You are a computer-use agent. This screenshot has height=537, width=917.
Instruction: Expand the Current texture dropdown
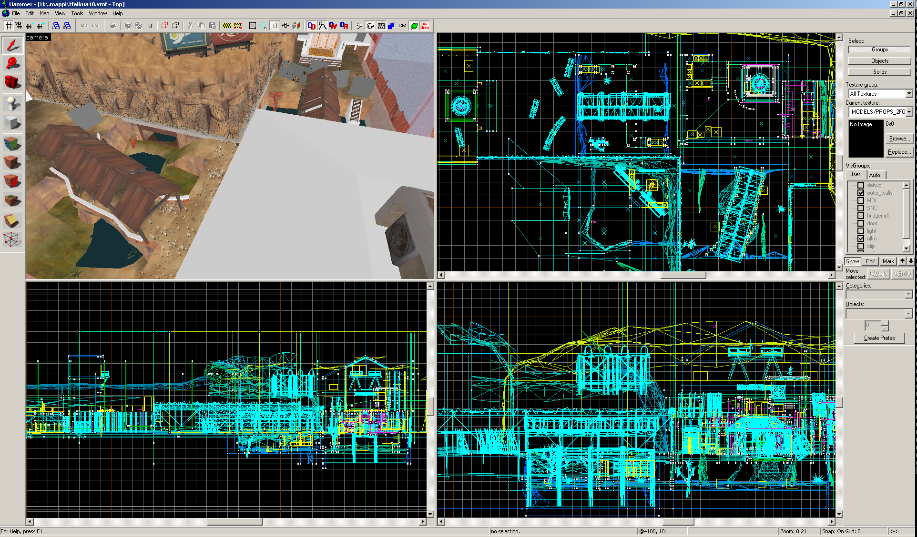tap(909, 112)
